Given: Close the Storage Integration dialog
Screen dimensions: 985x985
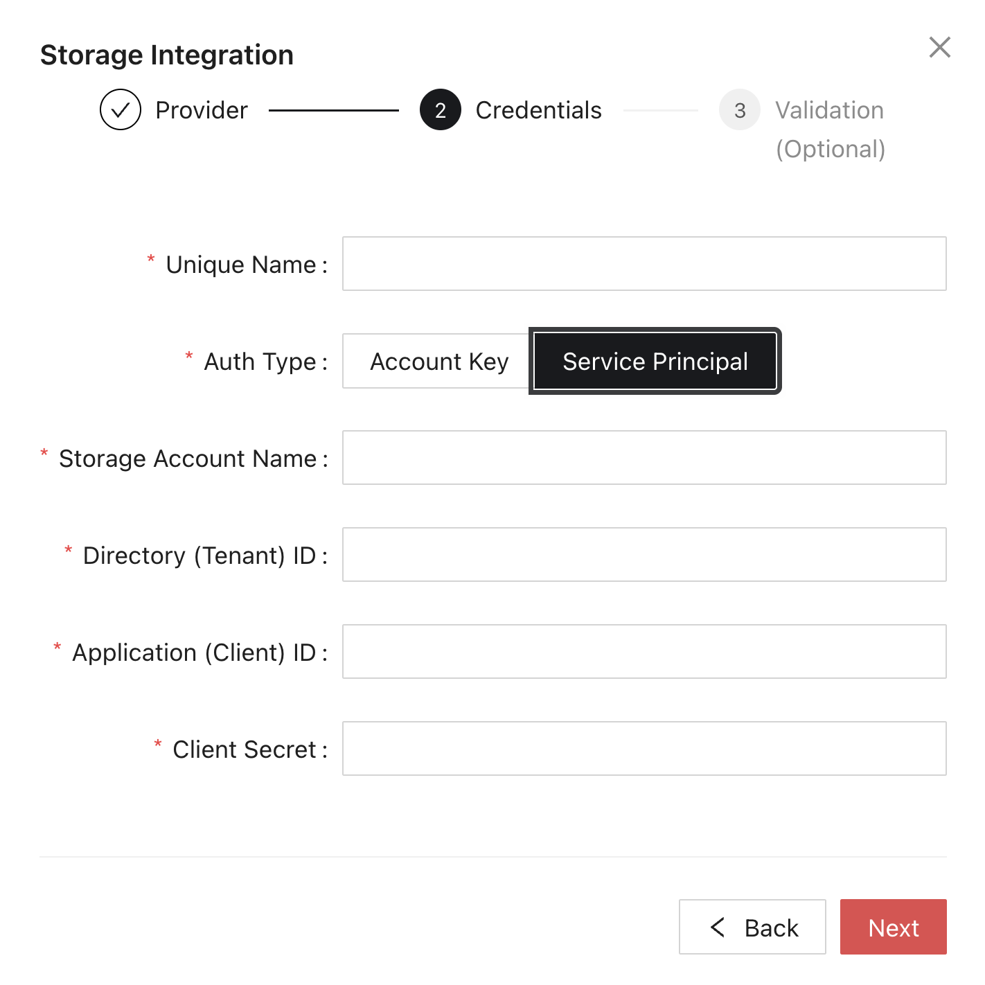Looking at the screenshot, I should (939, 47).
